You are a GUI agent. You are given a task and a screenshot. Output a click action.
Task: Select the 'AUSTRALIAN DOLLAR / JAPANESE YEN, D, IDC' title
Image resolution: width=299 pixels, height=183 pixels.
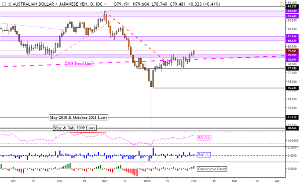58,4
